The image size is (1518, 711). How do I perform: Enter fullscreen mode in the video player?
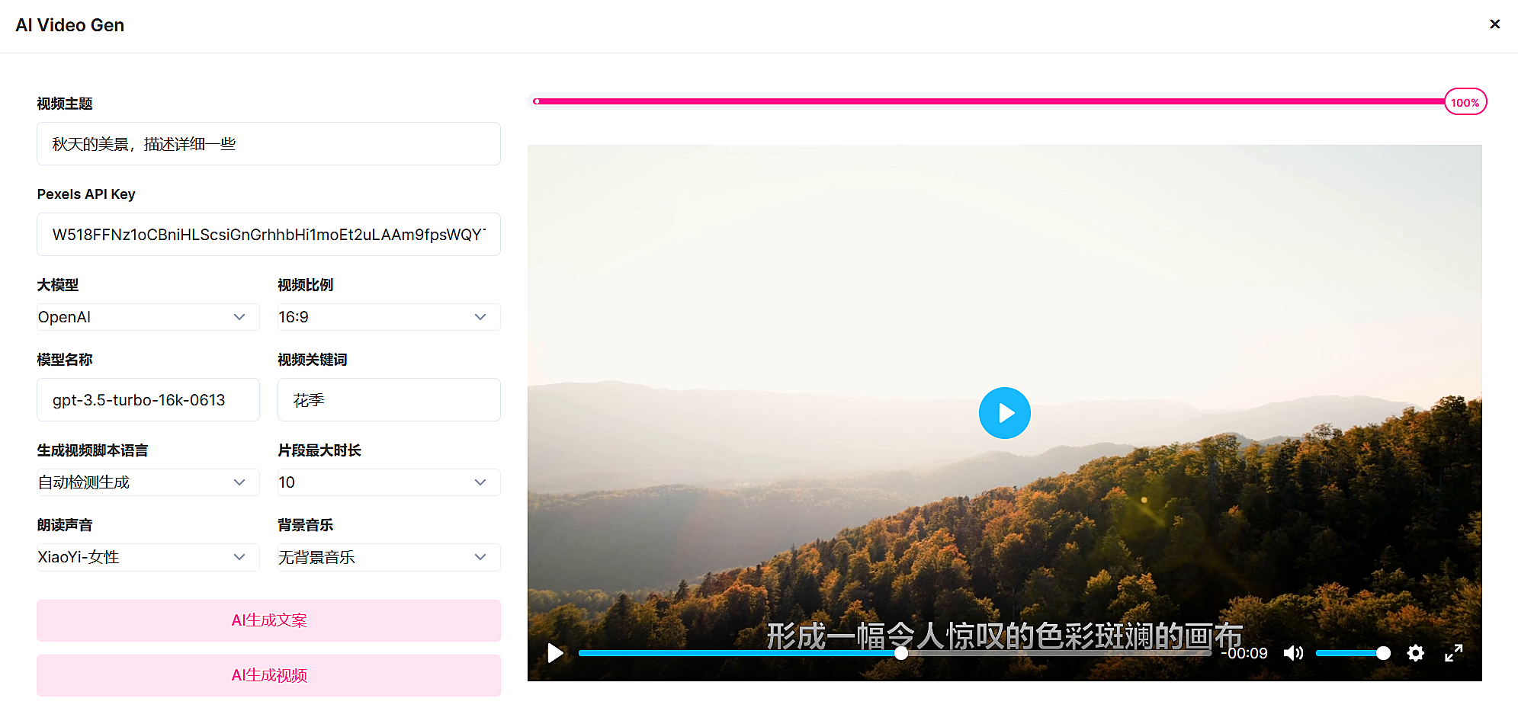click(x=1453, y=653)
